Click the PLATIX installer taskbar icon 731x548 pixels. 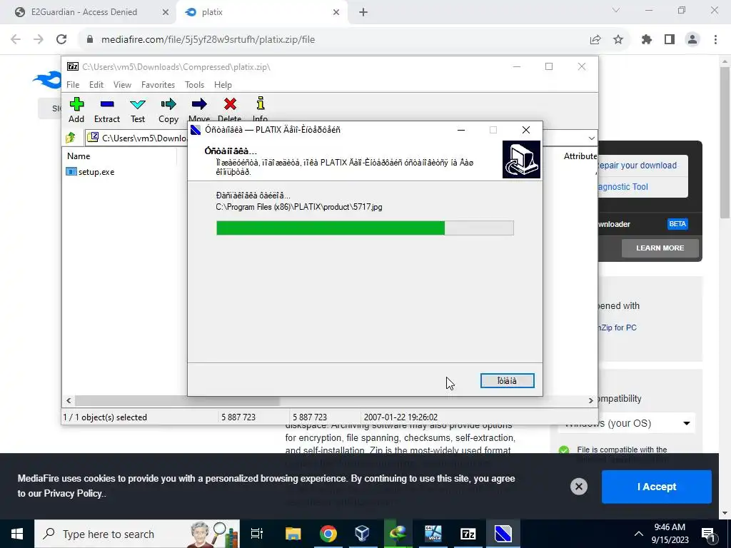click(x=503, y=534)
